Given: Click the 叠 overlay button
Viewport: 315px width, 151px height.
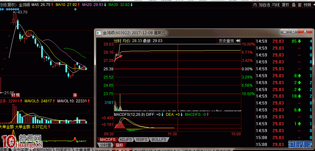Looking at the screenshot, I should (x=294, y=5).
